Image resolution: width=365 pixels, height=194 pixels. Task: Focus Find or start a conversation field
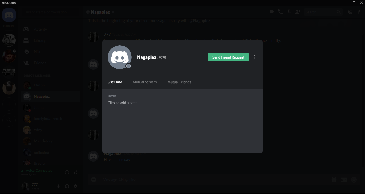(51, 12)
